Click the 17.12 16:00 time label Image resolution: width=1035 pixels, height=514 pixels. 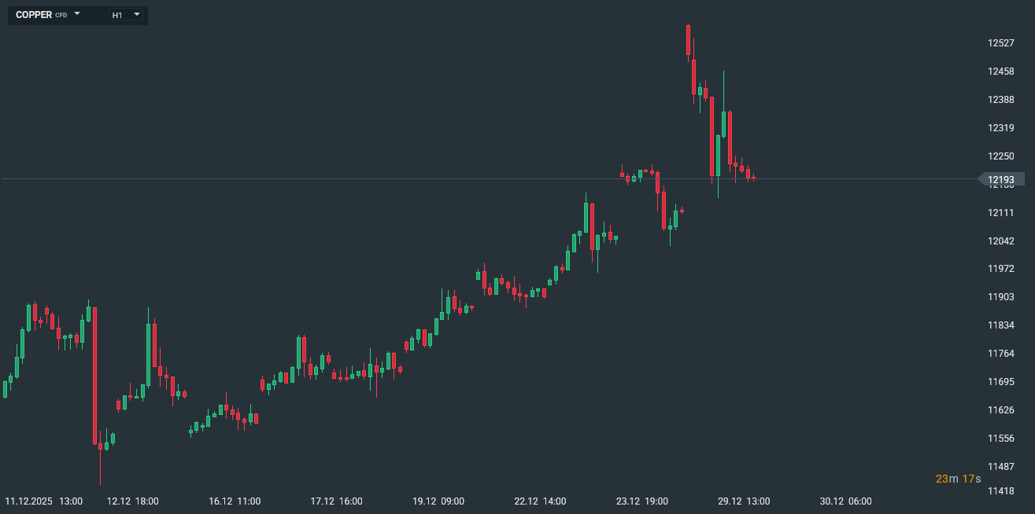click(336, 501)
